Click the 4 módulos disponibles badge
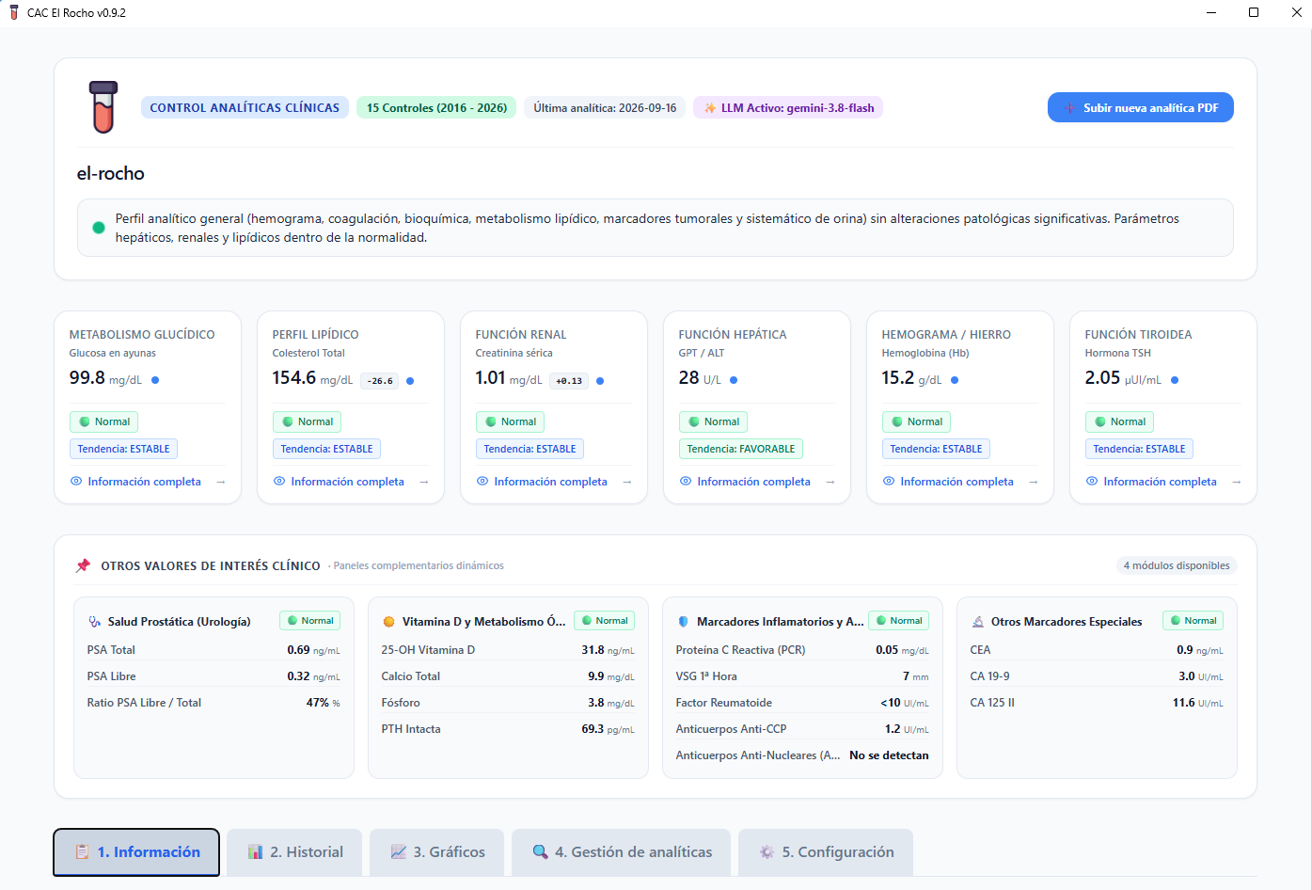Image resolution: width=1312 pixels, height=890 pixels. pyautogui.click(x=1177, y=565)
